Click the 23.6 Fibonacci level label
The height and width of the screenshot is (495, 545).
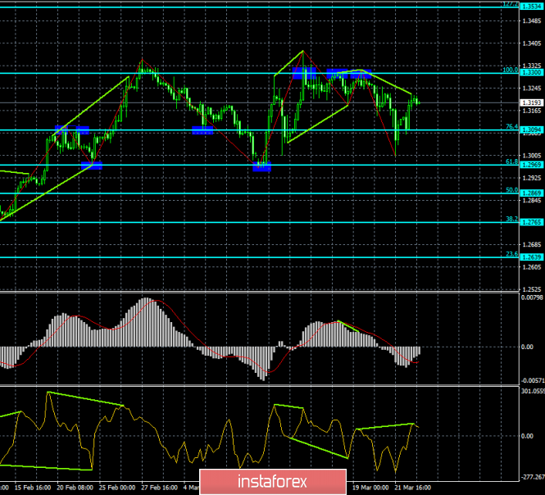pos(511,254)
